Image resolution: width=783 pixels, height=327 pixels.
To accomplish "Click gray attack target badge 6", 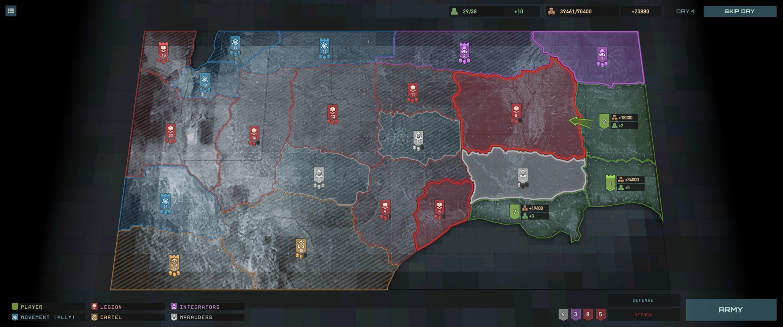I will pyautogui.click(x=563, y=314).
